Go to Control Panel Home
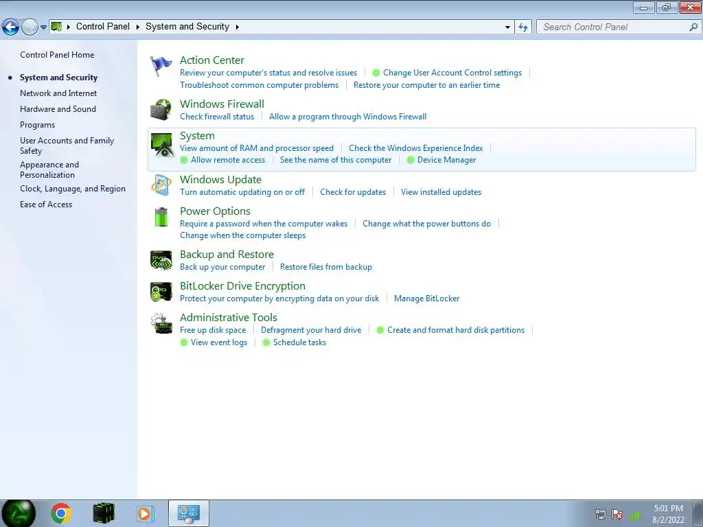Viewport: 703px width, 527px height. (x=57, y=55)
